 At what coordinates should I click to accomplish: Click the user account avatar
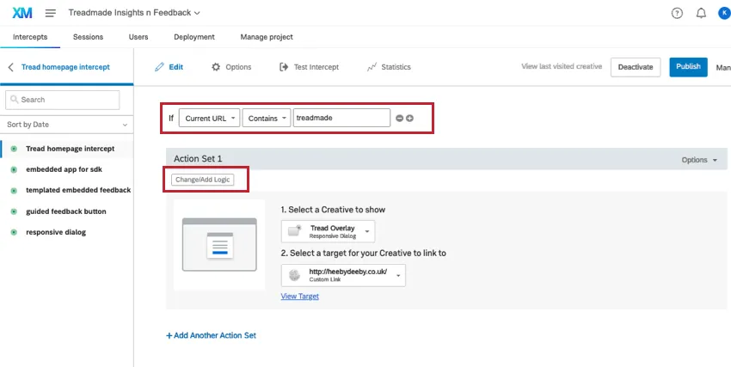722,13
